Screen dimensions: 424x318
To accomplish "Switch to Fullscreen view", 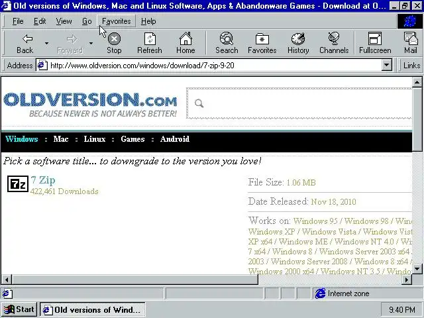I will [375, 43].
